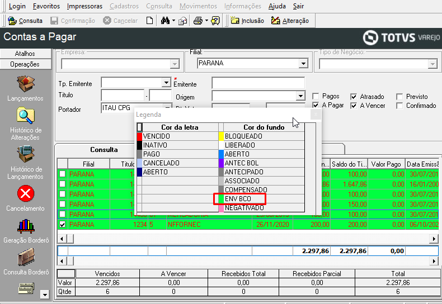This screenshot has width=442, height=304.
Task: Toggle the A Vencer checkbox
Action: click(x=354, y=106)
